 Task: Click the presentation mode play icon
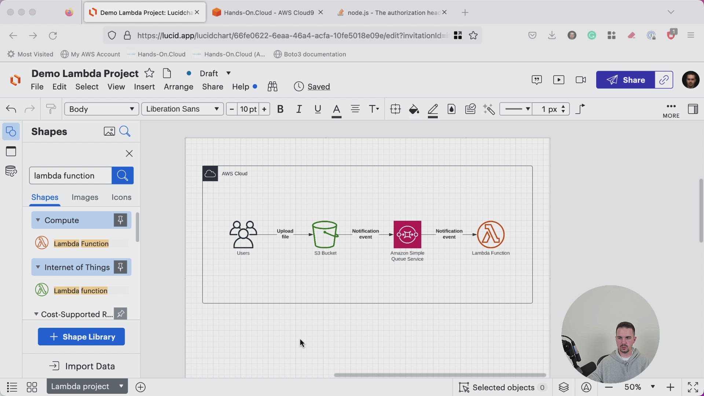(x=558, y=80)
